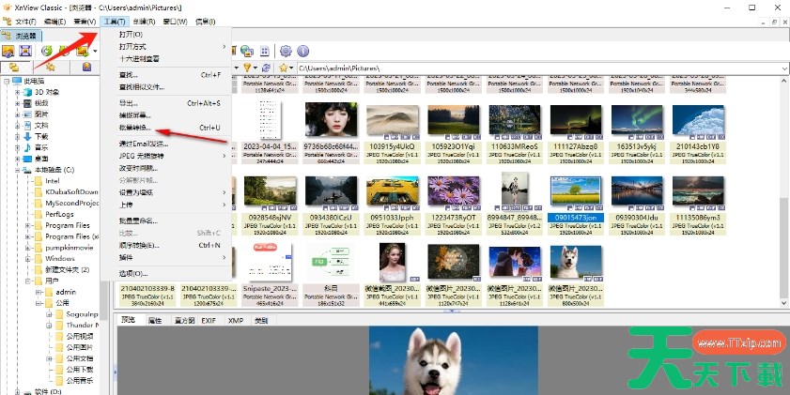
Task: Click the filter funnel icon beside address bar
Action: (x=247, y=68)
